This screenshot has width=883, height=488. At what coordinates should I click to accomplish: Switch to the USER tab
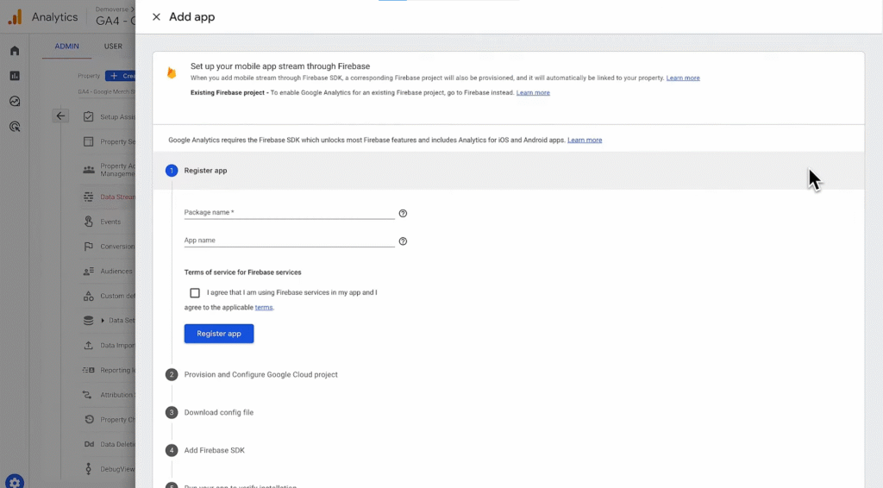tap(113, 47)
